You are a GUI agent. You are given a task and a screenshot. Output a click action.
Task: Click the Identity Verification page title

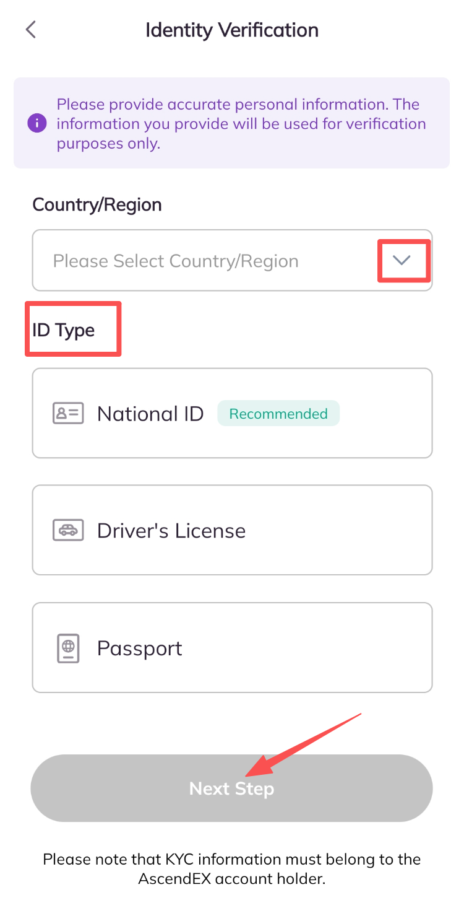point(232,30)
